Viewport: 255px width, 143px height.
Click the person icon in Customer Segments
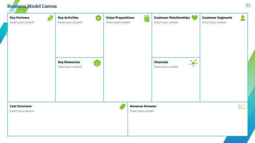click(x=243, y=18)
